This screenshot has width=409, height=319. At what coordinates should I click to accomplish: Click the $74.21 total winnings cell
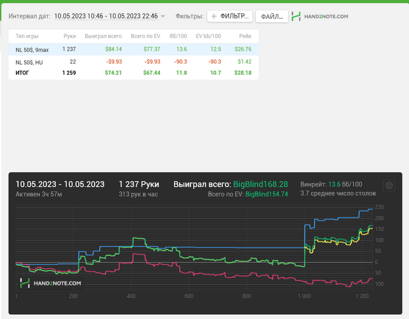point(113,73)
